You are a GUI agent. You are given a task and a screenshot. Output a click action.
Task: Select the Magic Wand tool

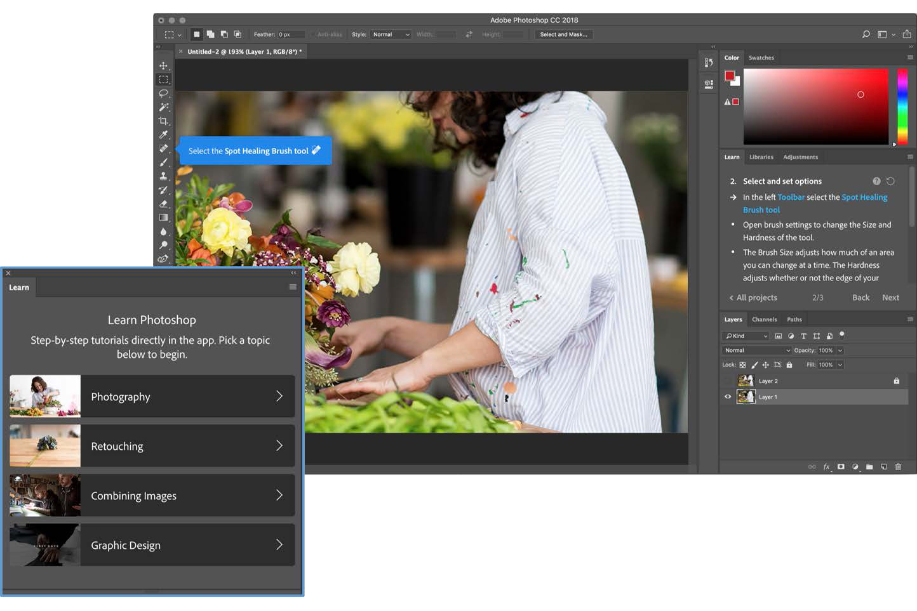click(x=163, y=107)
